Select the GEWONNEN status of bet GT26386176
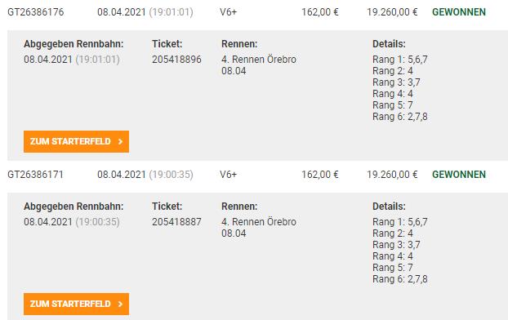Image resolution: width=508 pixels, height=320 pixels. click(x=459, y=12)
